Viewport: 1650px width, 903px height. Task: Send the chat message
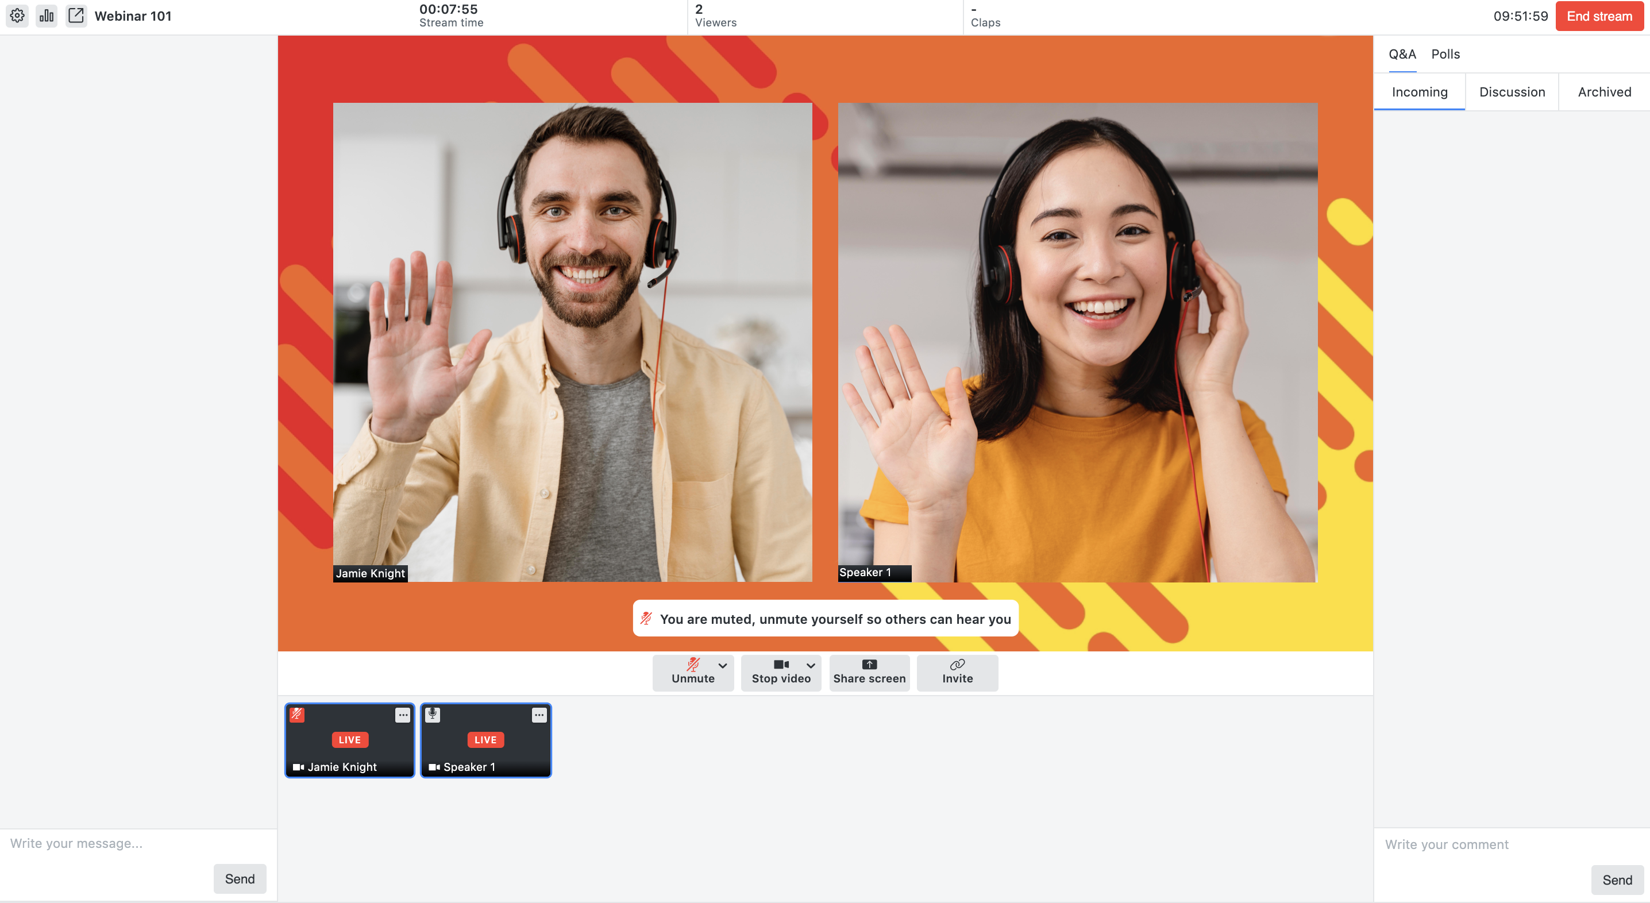[240, 879]
